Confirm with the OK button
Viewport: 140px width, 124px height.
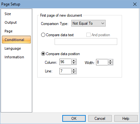[x=74, y=119]
